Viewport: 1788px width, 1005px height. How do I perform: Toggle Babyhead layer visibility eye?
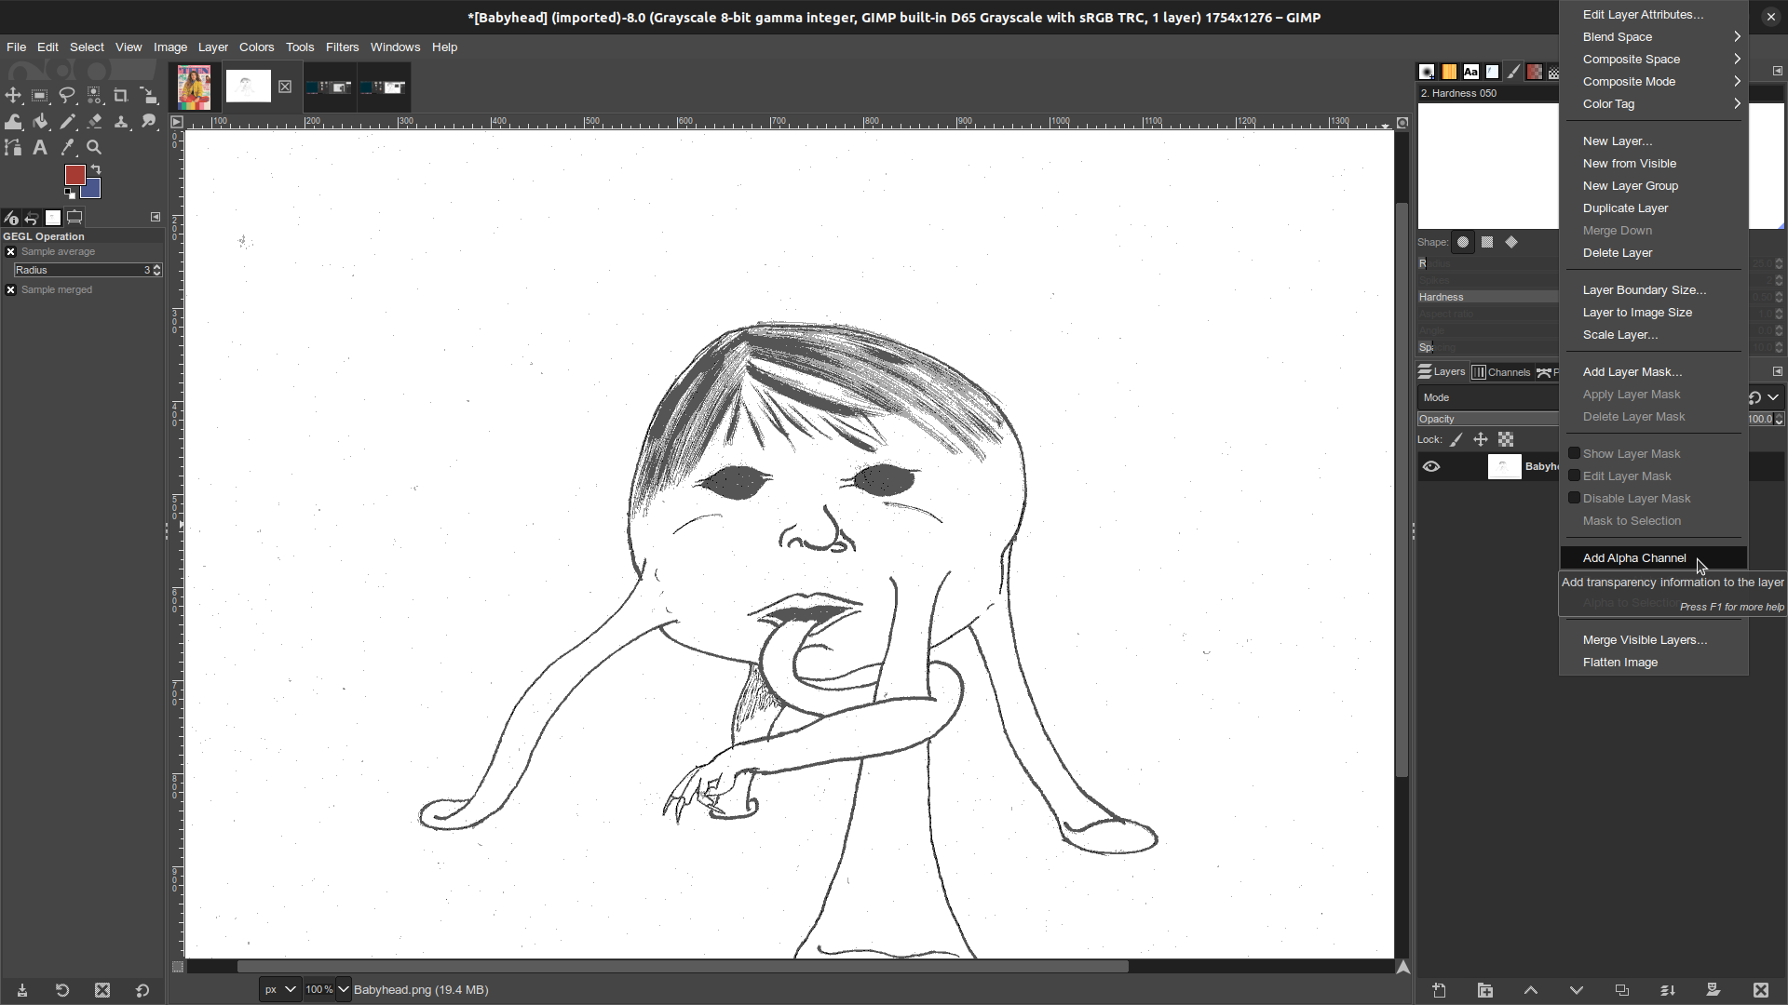1430,466
